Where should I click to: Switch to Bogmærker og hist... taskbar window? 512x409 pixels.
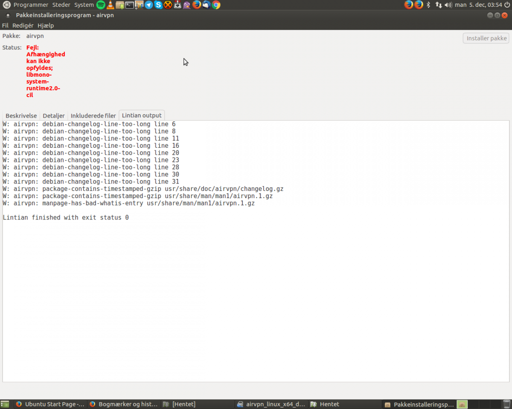123,404
